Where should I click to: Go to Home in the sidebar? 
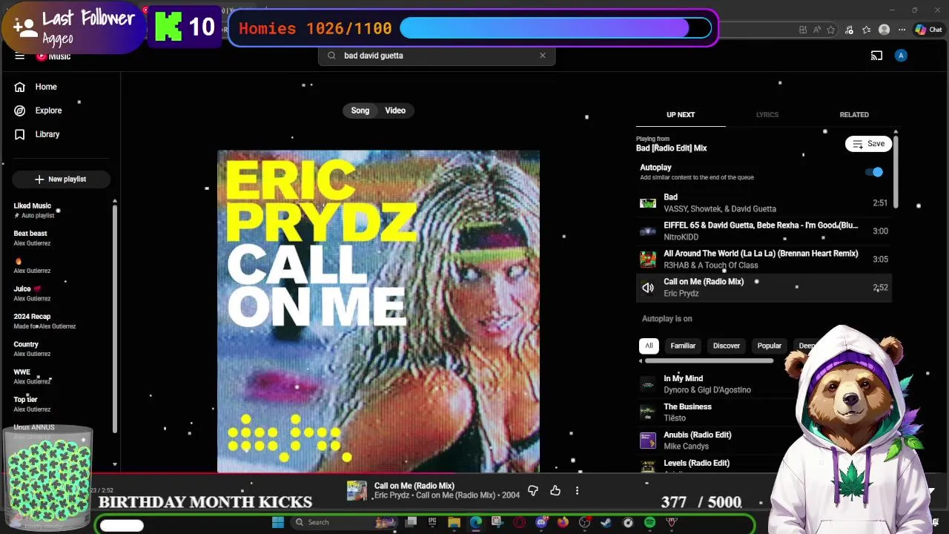[46, 87]
